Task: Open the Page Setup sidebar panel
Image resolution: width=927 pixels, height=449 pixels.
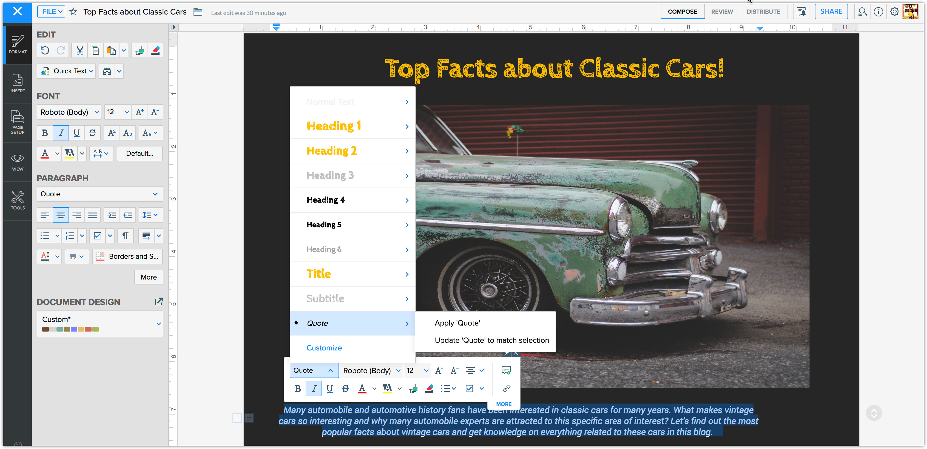Action: pyautogui.click(x=17, y=122)
